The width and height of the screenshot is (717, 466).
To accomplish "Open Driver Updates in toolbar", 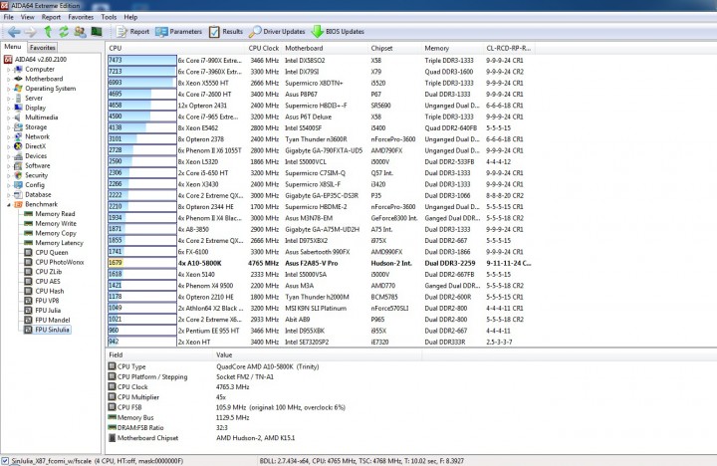I will point(277,32).
